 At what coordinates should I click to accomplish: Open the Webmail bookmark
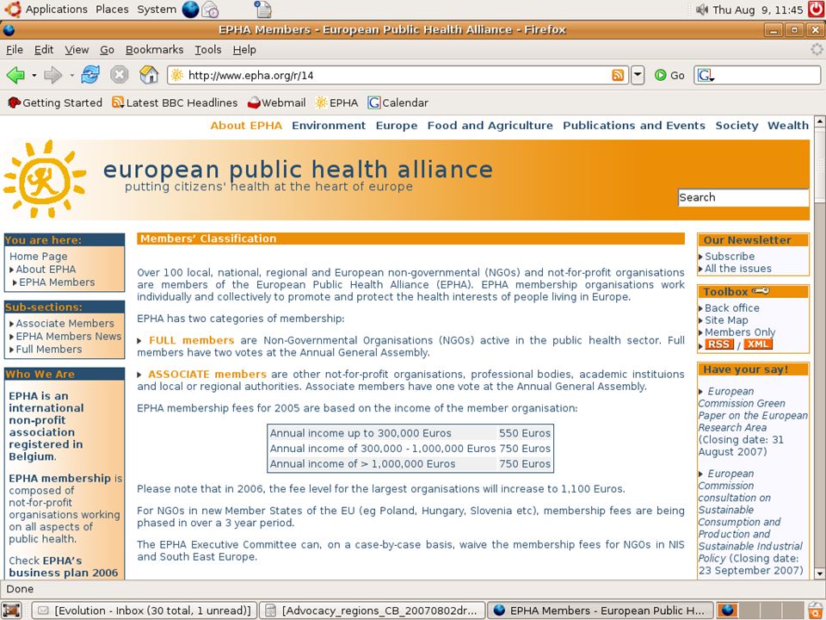click(x=276, y=102)
